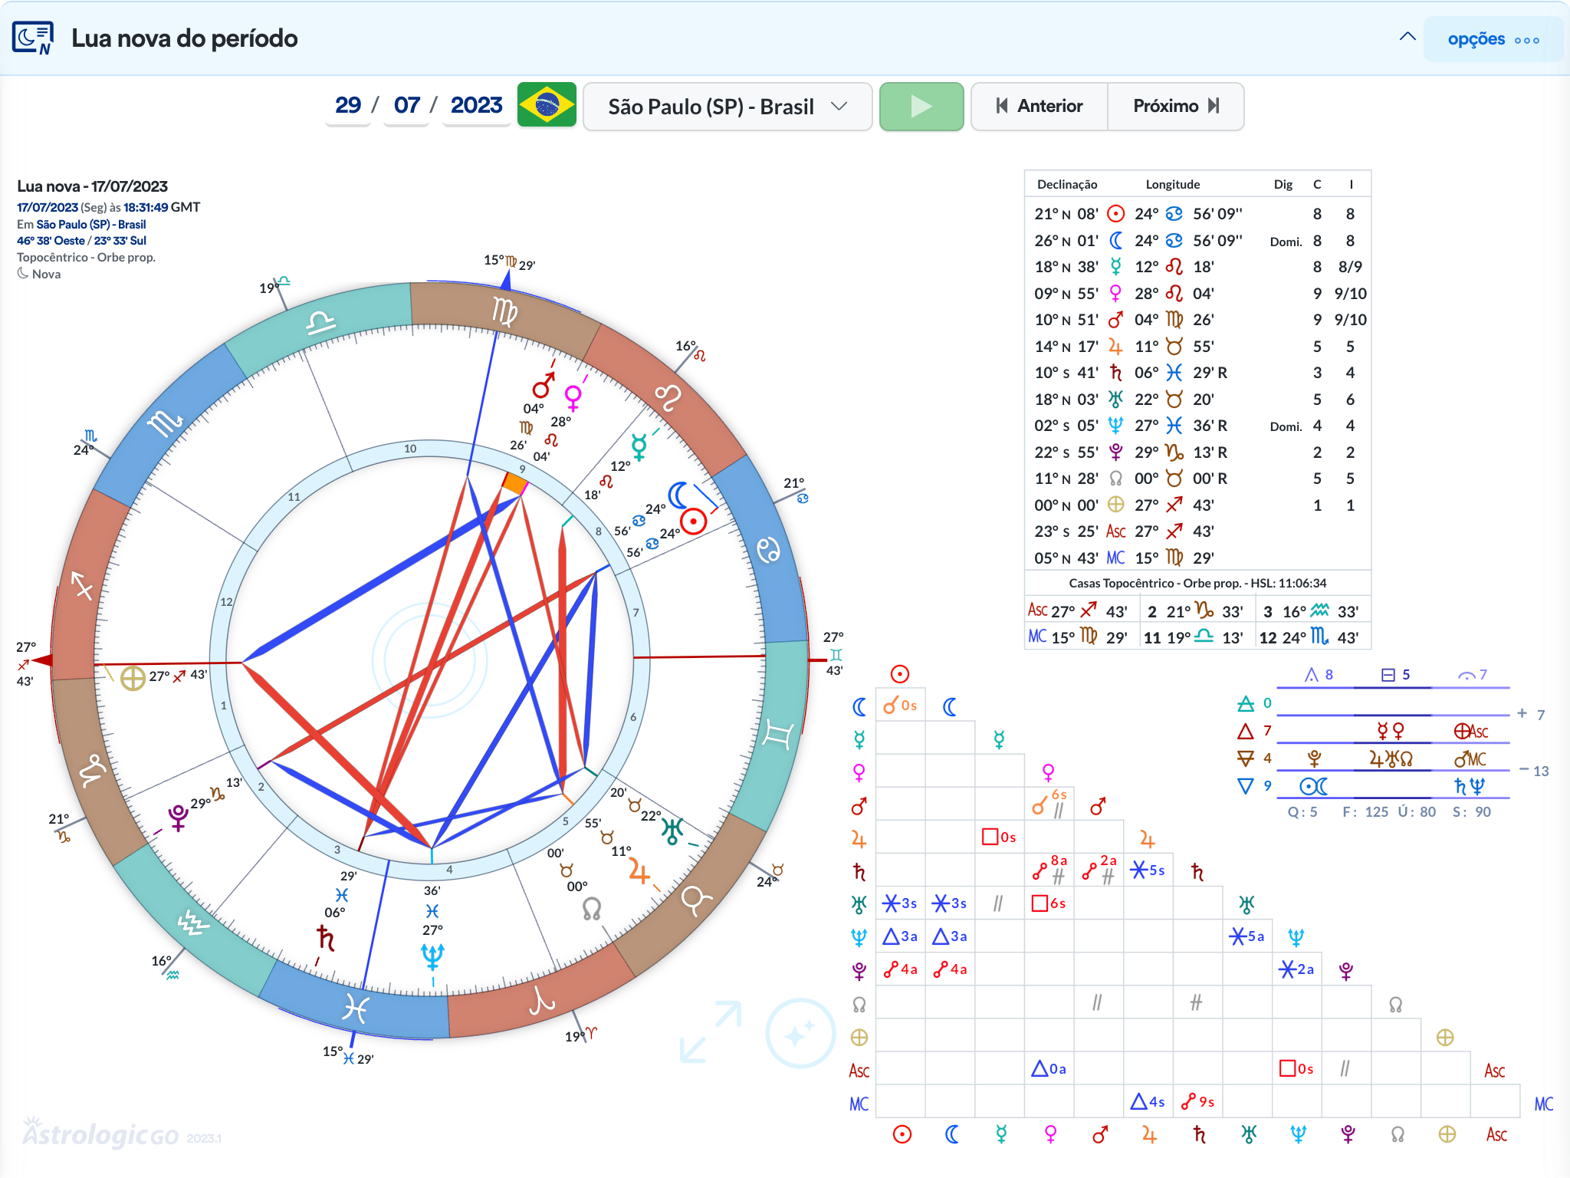Click the green play button
Viewport: 1570px width, 1178px height.
921,106
